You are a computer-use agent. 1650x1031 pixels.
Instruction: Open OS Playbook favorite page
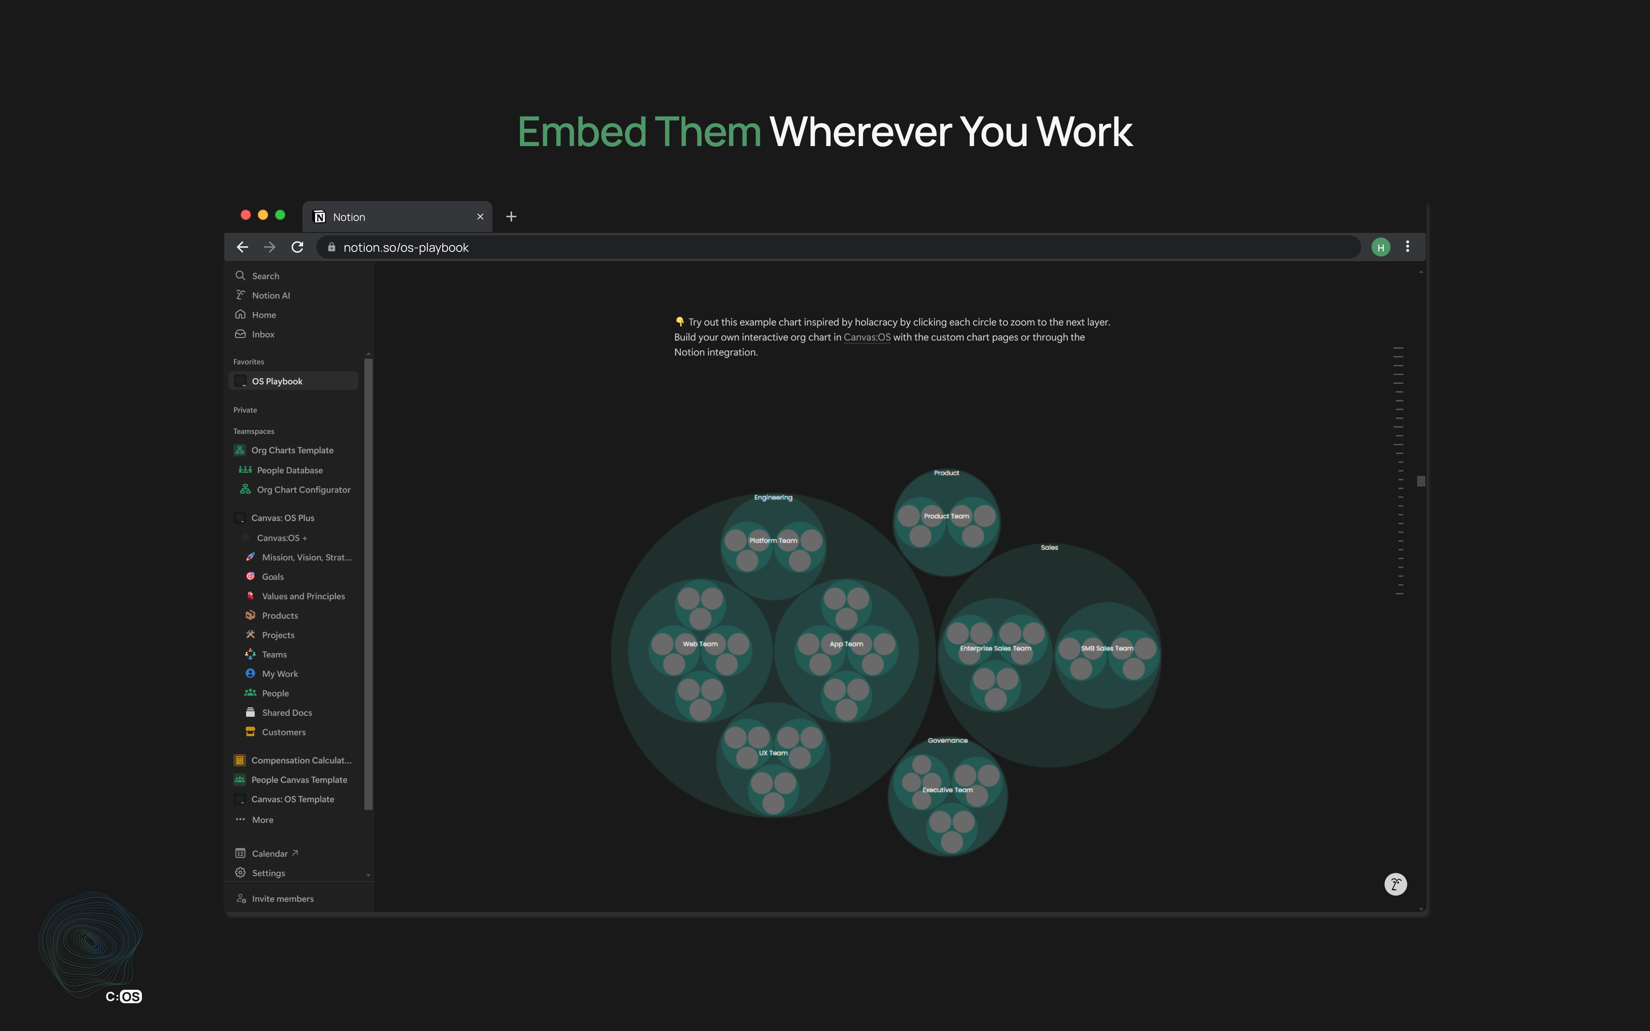293,381
